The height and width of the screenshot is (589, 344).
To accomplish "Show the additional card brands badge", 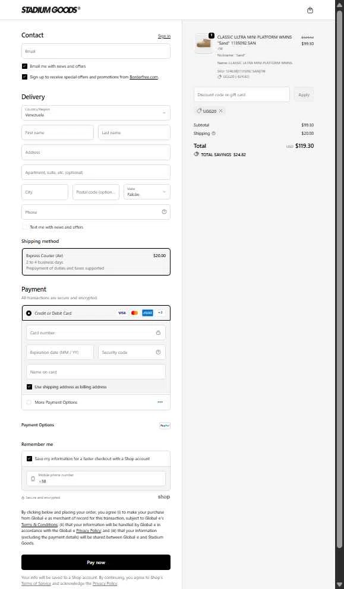I will tap(160, 312).
